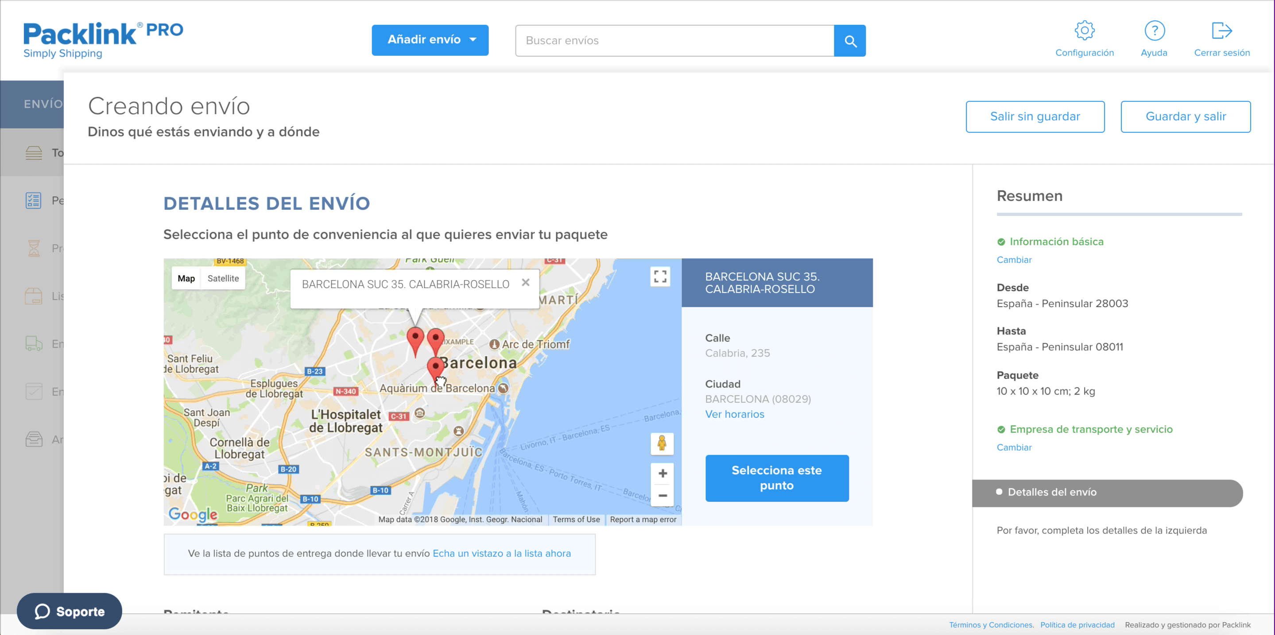Click the sidebar archive drawer icon
1275x635 pixels.
point(34,439)
